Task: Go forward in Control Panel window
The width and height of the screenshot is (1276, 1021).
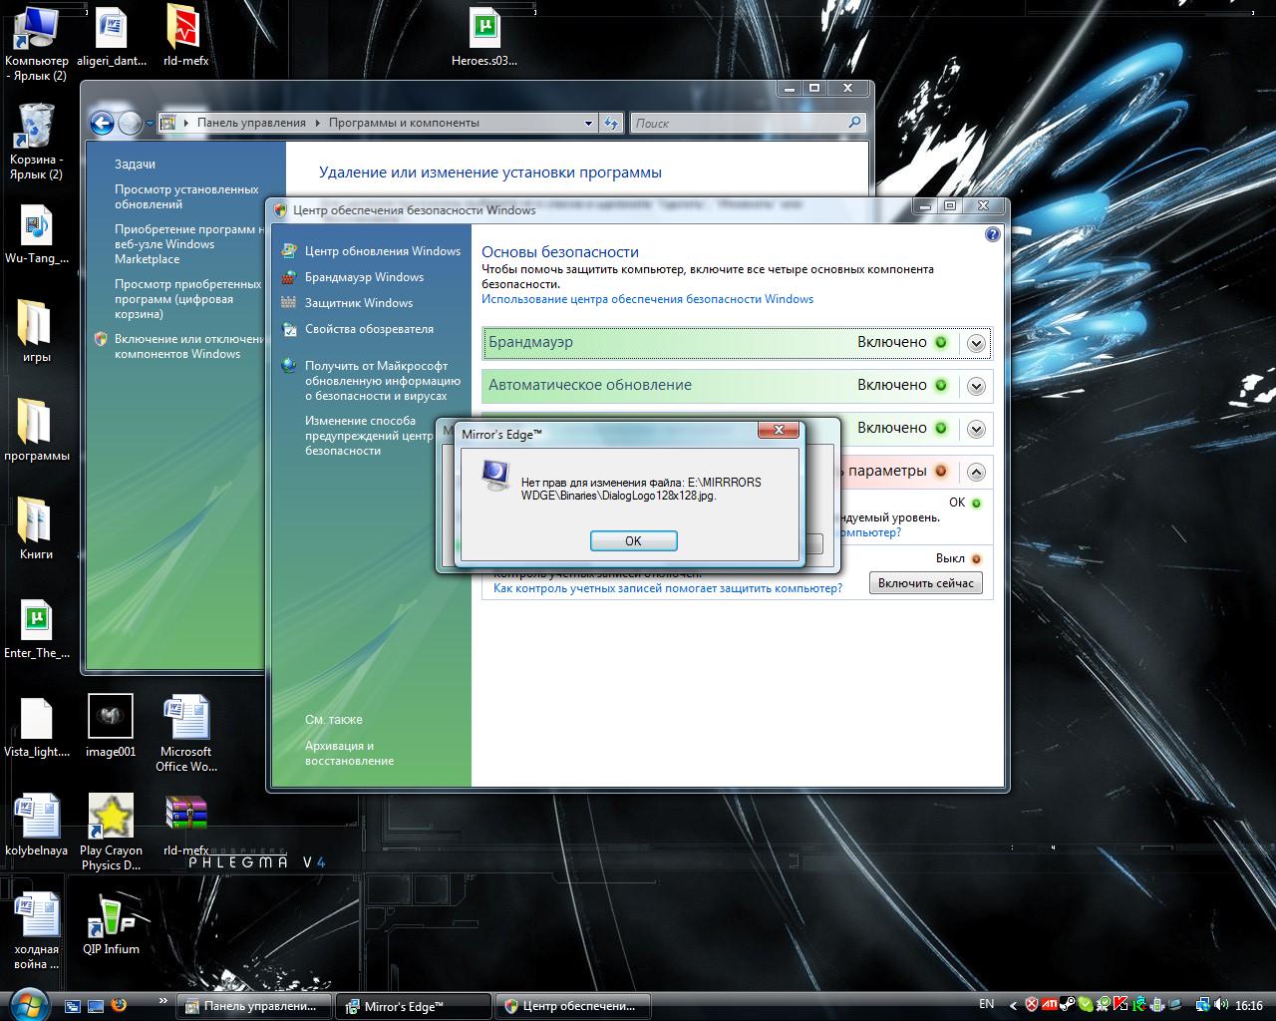Action: [x=131, y=124]
